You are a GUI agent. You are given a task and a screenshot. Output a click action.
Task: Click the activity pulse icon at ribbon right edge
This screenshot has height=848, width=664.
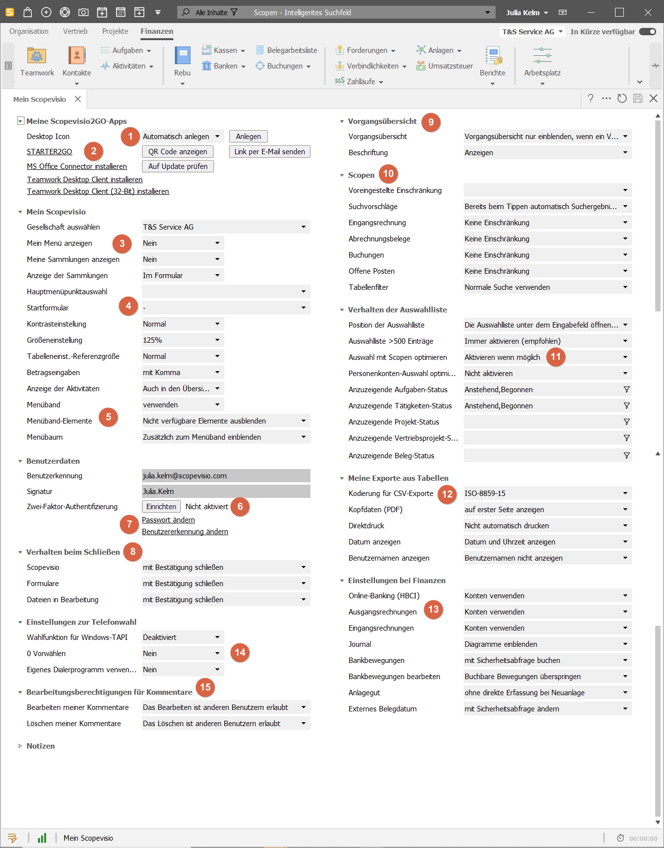click(656, 66)
